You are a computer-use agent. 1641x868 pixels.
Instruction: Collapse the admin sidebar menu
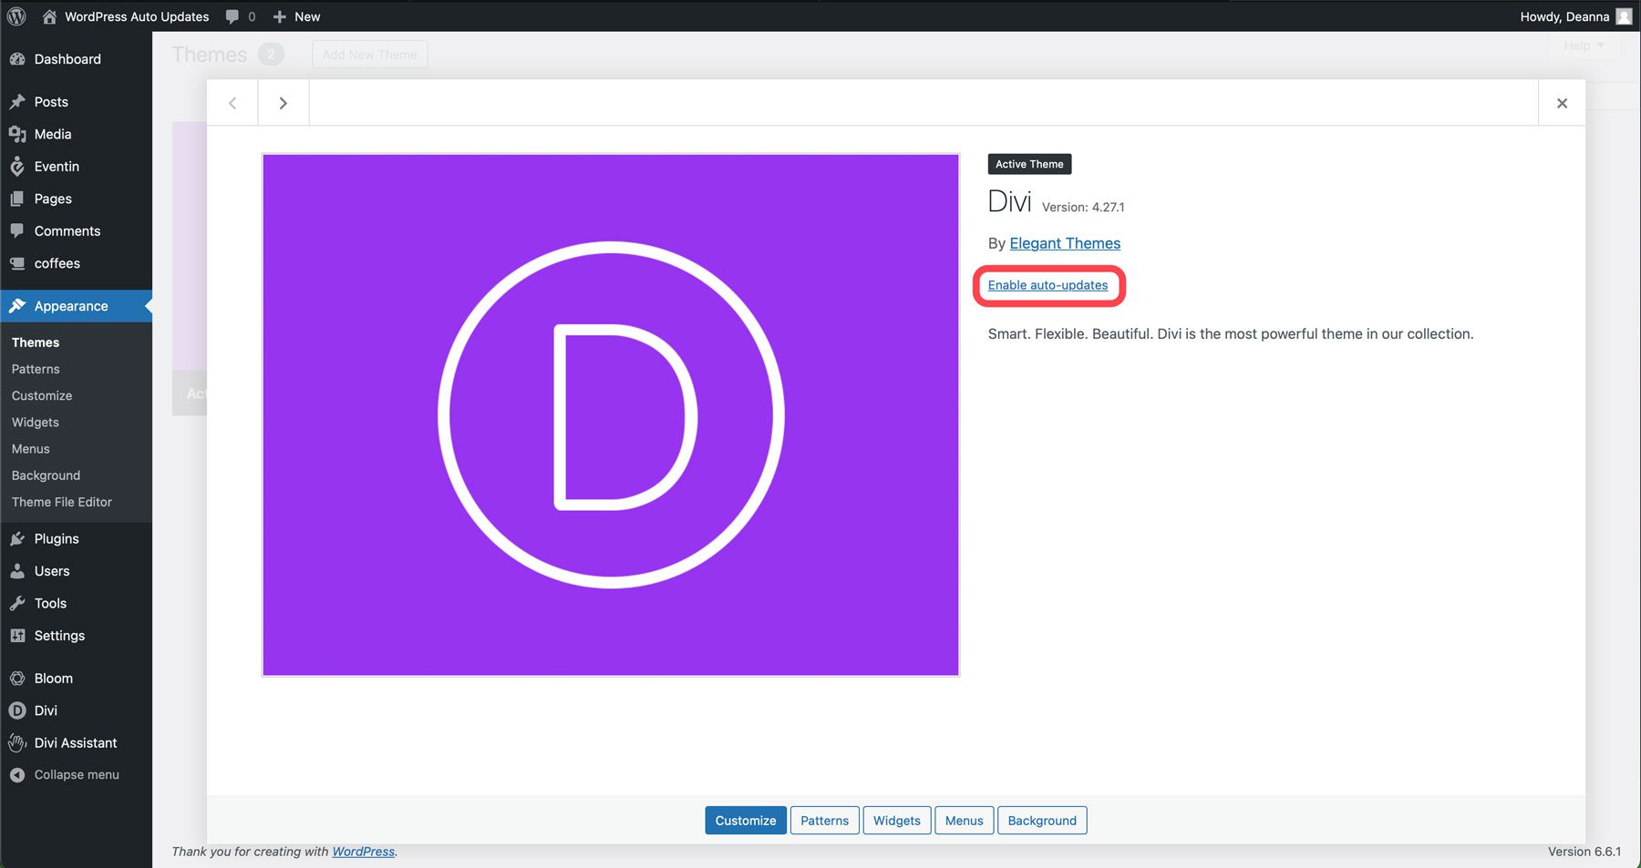tap(77, 775)
